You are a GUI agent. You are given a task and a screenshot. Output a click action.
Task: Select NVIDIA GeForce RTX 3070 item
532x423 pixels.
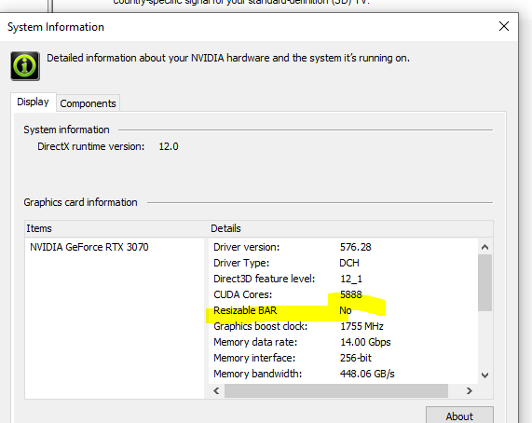[x=89, y=247]
